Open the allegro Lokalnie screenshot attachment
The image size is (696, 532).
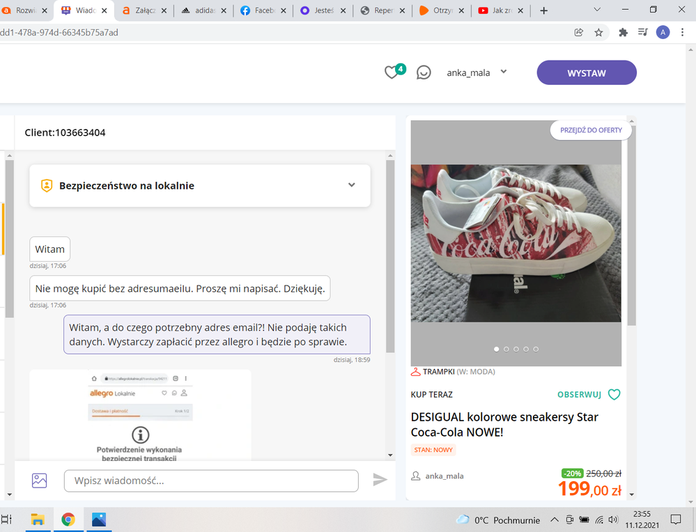point(140,415)
